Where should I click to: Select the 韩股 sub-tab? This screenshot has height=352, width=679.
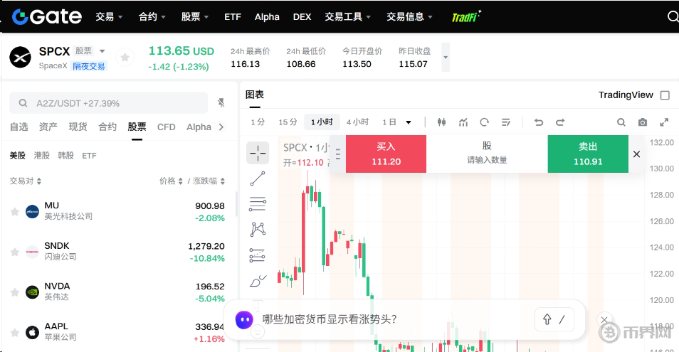[x=65, y=155]
